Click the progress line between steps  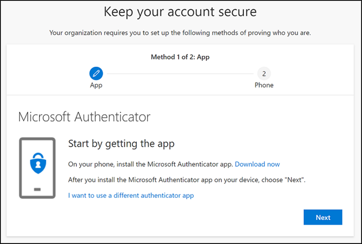pyautogui.click(x=180, y=73)
